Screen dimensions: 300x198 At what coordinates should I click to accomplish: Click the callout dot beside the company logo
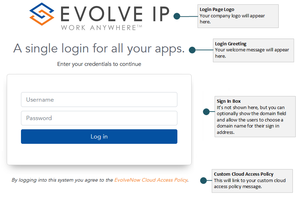(x=177, y=16)
